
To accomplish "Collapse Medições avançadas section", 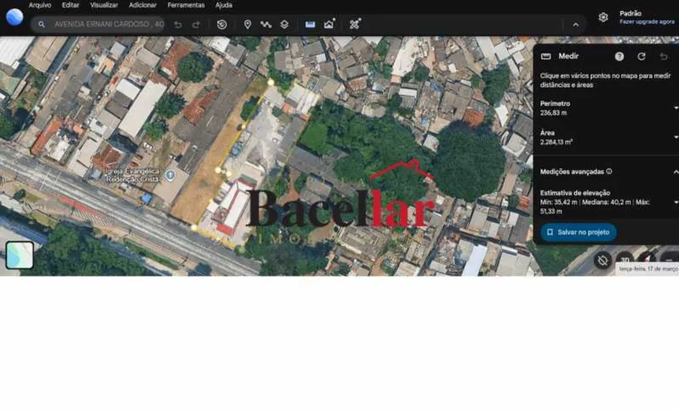I will [676, 172].
